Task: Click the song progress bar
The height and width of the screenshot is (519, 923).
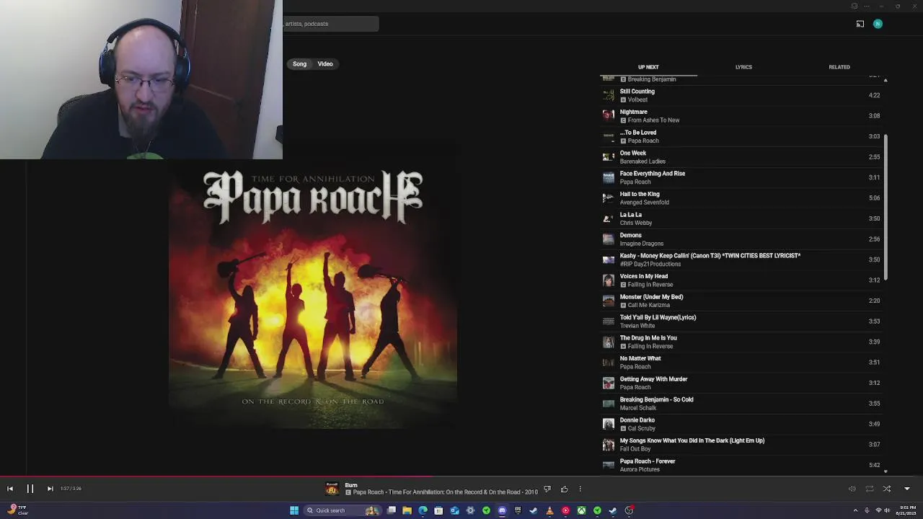Action: (x=461, y=476)
